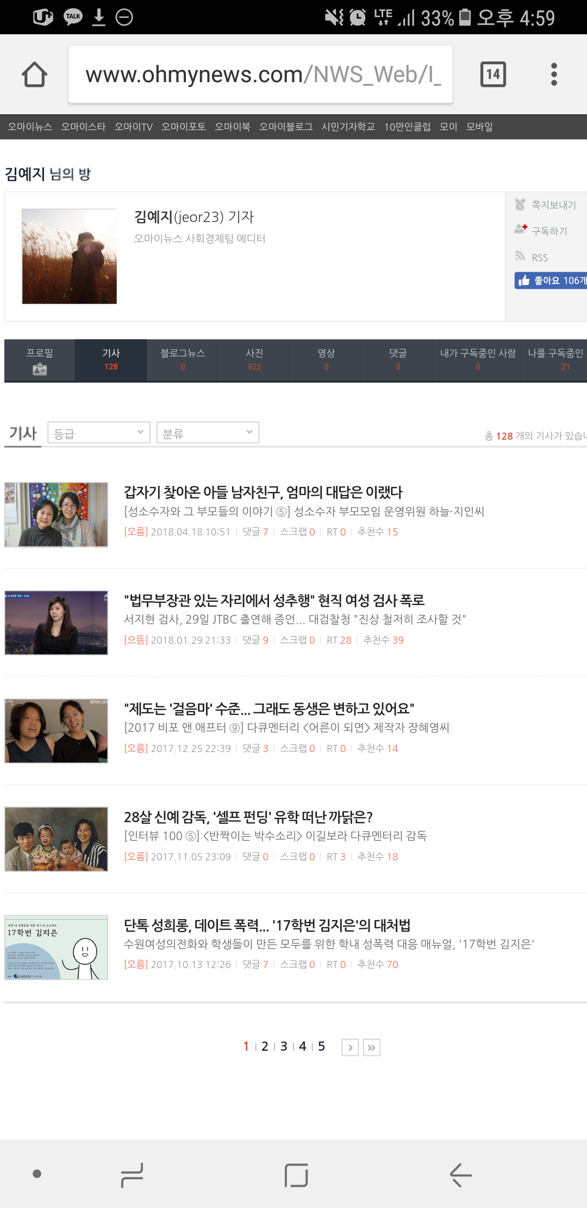Screen dimensions: 587x1208
Task: Open the browser tabs counter showing 14
Action: coord(493,75)
